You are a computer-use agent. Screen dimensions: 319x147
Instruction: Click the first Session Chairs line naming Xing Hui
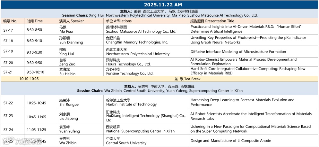coord(160,15)
